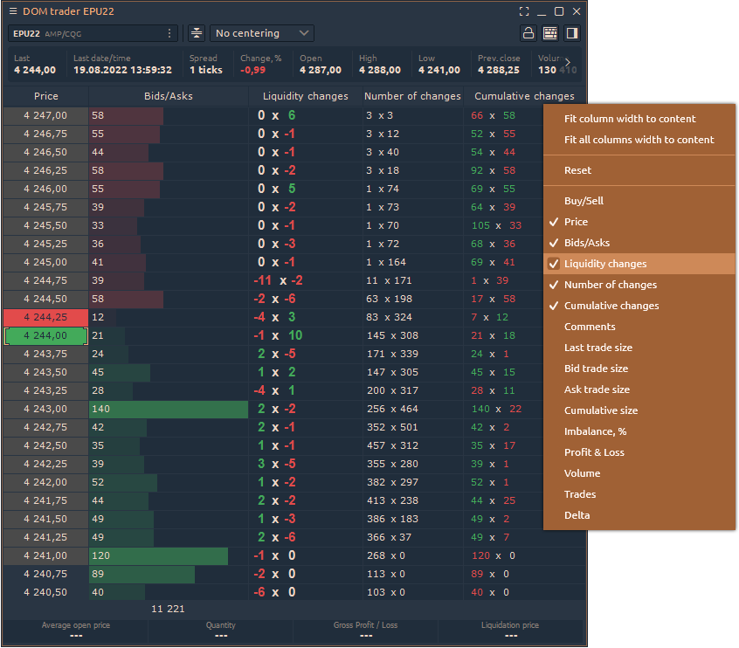Image resolution: width=739 pixels, height=648 pixels.
Task: Click the center order book icon
Action: pos(197,33)
